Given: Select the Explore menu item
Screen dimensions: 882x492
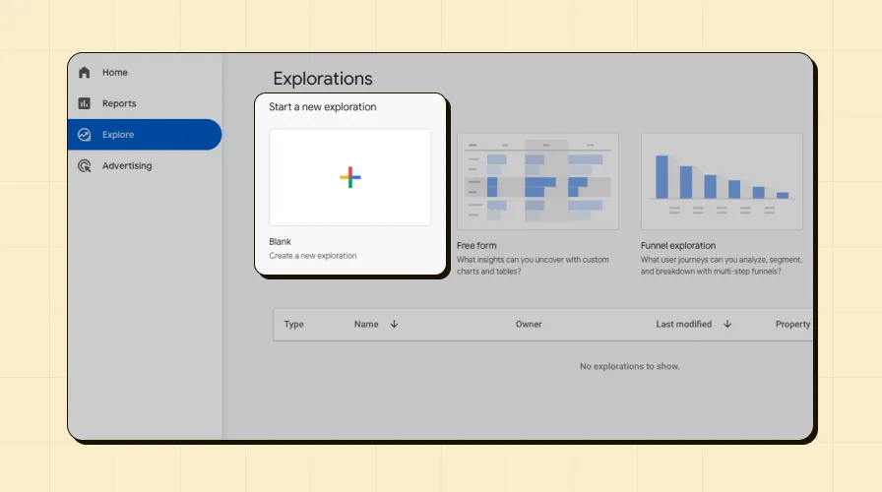Looking at the screenshot, I should point(145,135).
